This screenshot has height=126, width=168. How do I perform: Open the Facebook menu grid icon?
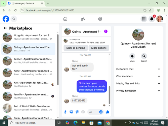tap(144, 19)
